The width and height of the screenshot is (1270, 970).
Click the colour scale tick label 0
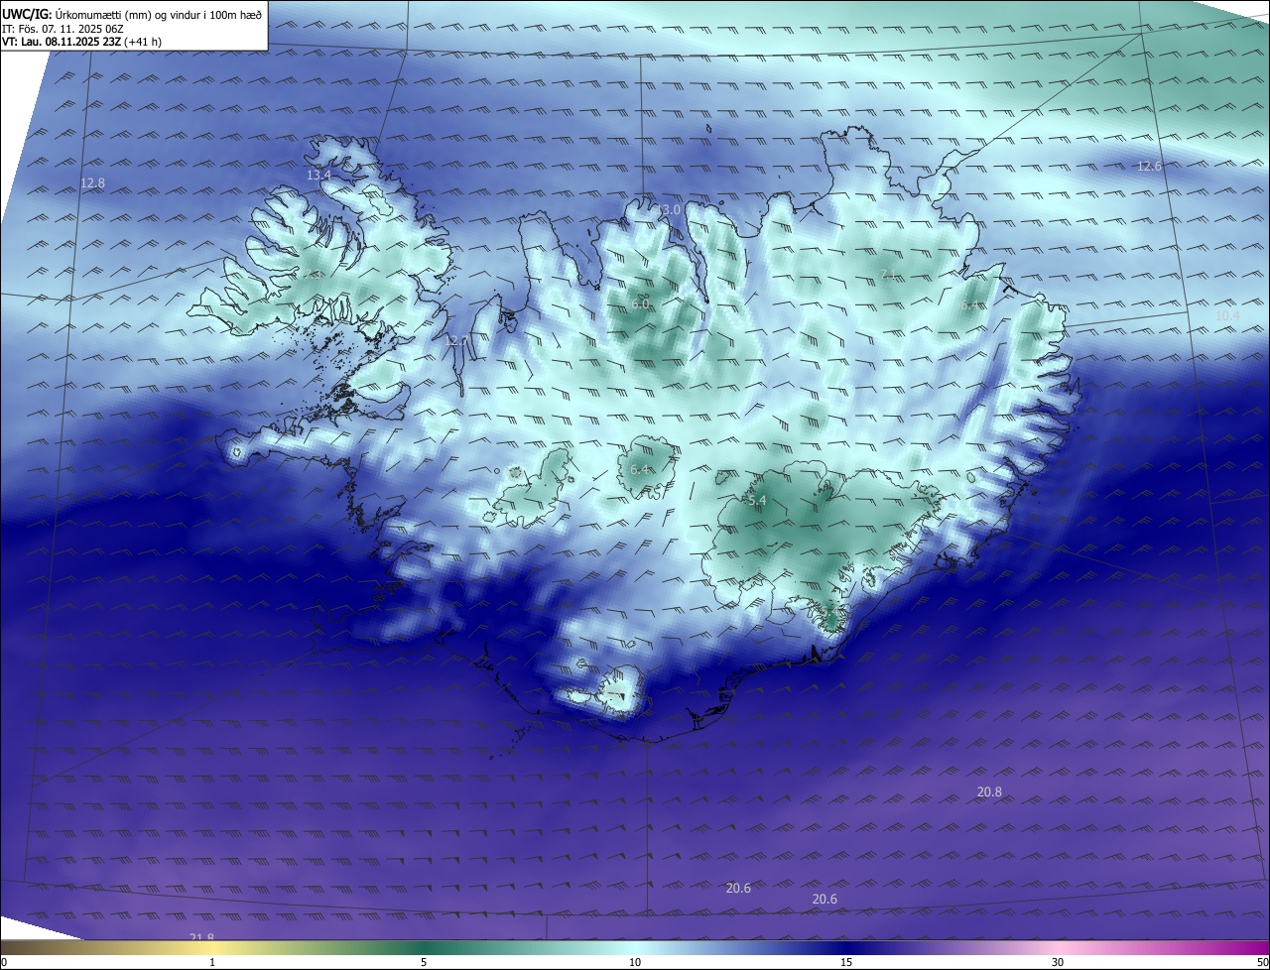pyautogui.click(x=4, y=962)
